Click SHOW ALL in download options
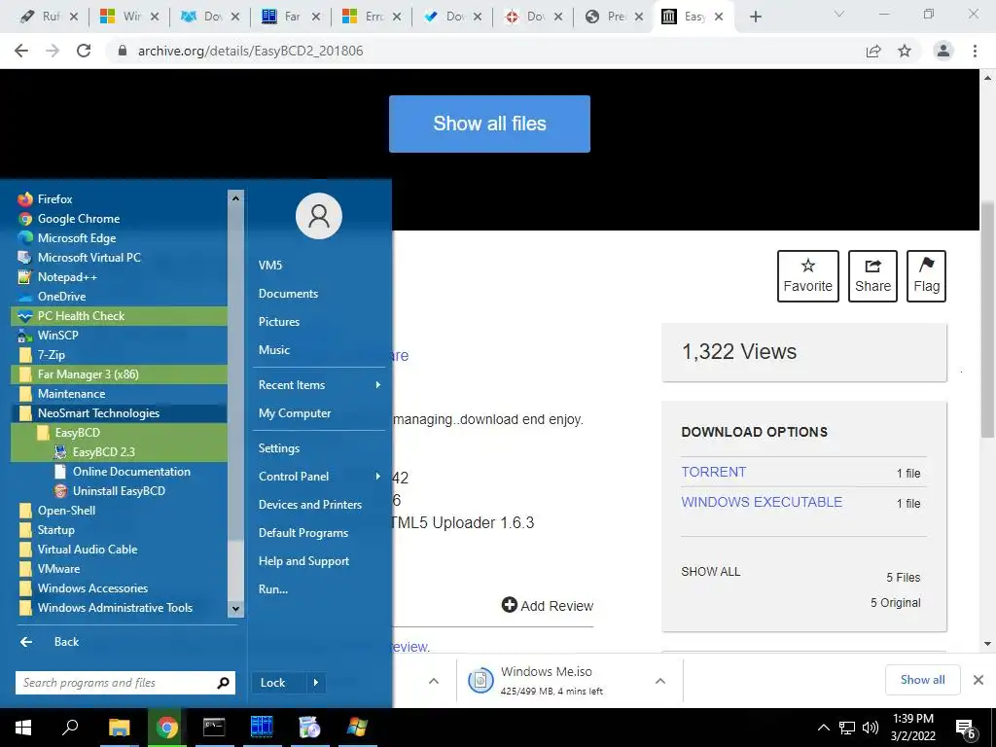 711,571
